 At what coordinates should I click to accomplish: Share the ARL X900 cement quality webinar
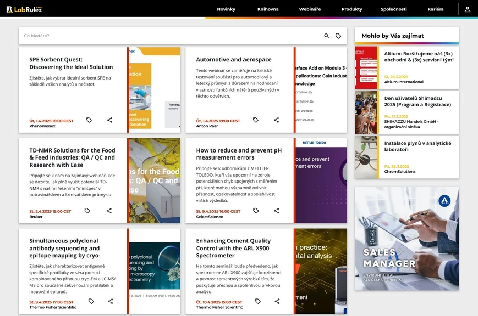tap(276, 301)
